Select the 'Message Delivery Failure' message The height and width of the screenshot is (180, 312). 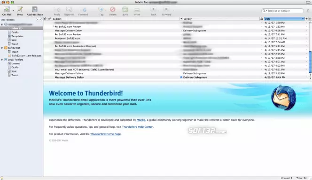click(69, 73)
